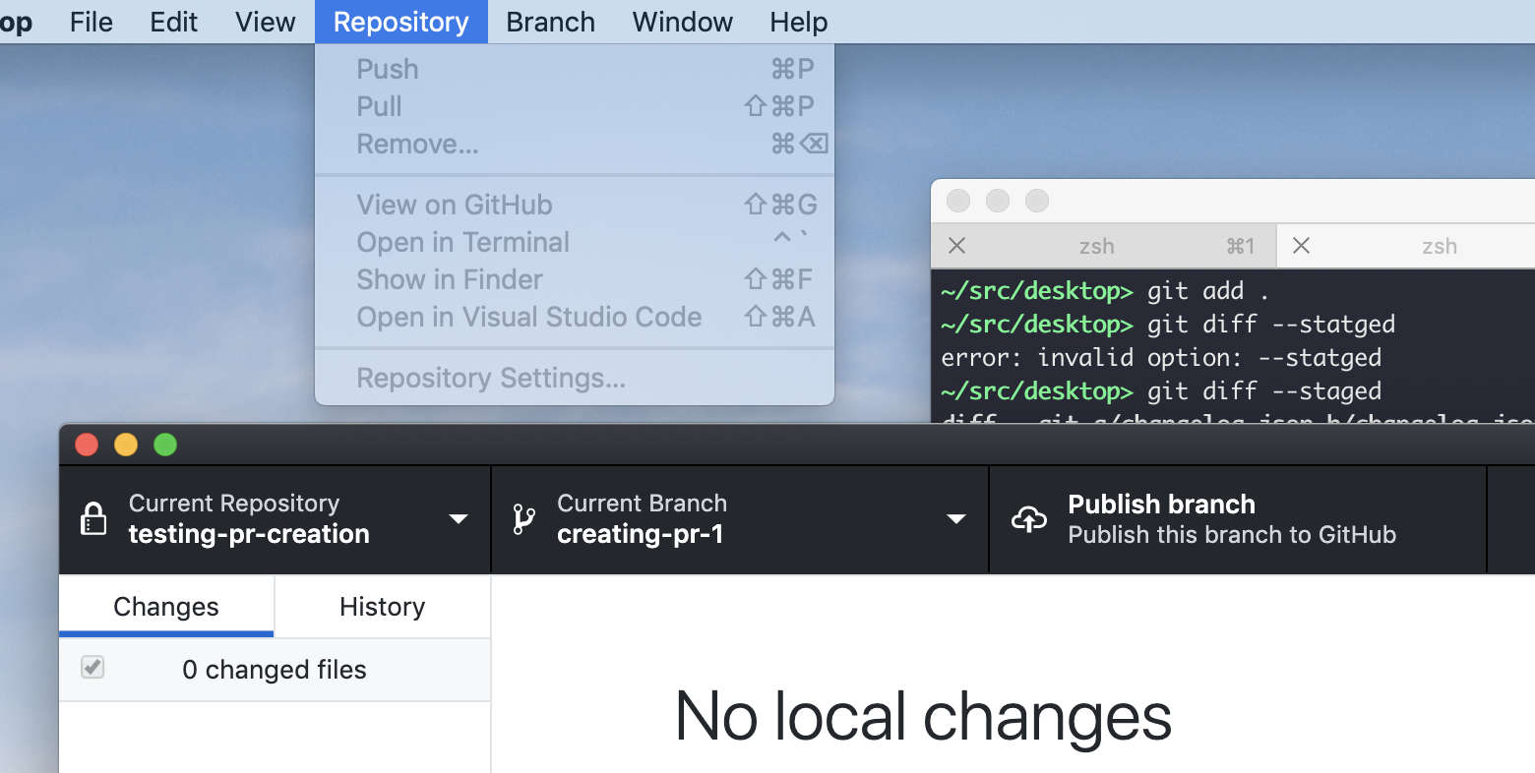Select "View on GitHub" from Repository menu

point(454,204)
